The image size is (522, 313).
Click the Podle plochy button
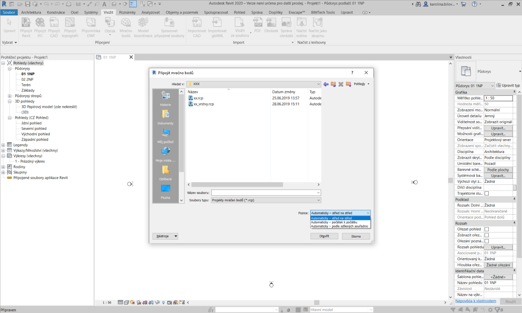[x=498, y=169]
